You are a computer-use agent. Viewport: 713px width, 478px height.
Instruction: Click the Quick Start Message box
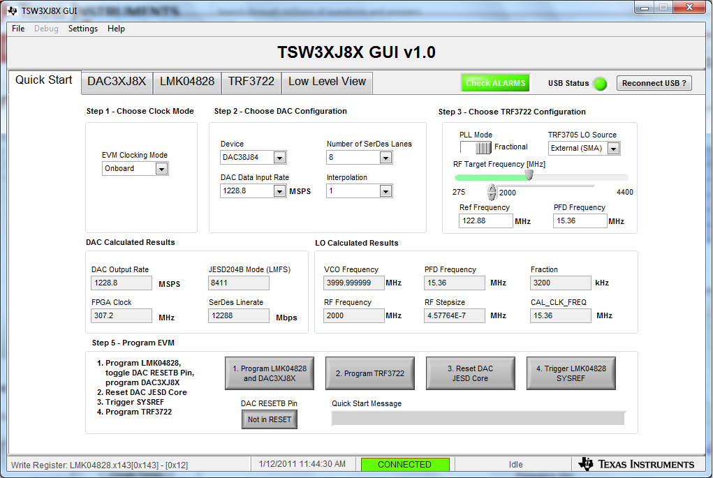pyautogui.click(x=478, y=418)
